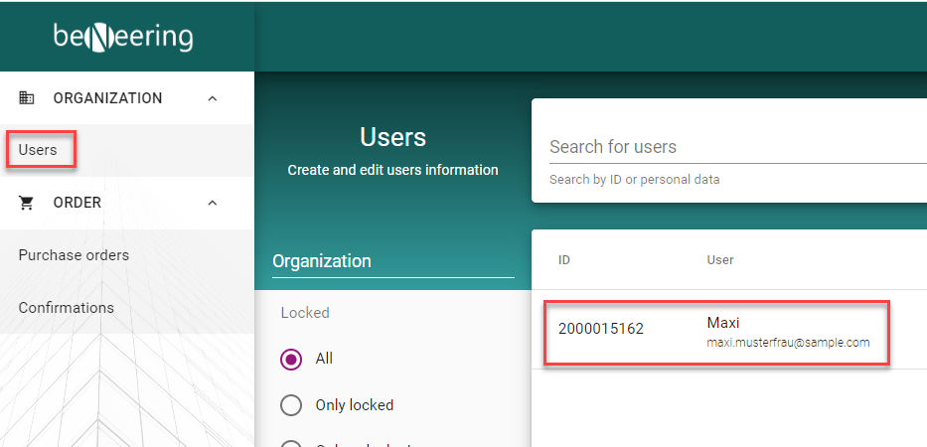Screen dimensions: 927x447
Task: Click the Order shopping cart icon
Action: click(27, 203)
